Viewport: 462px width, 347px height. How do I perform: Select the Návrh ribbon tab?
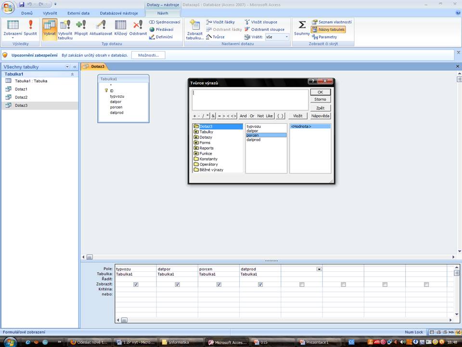(x=163, y=13)
